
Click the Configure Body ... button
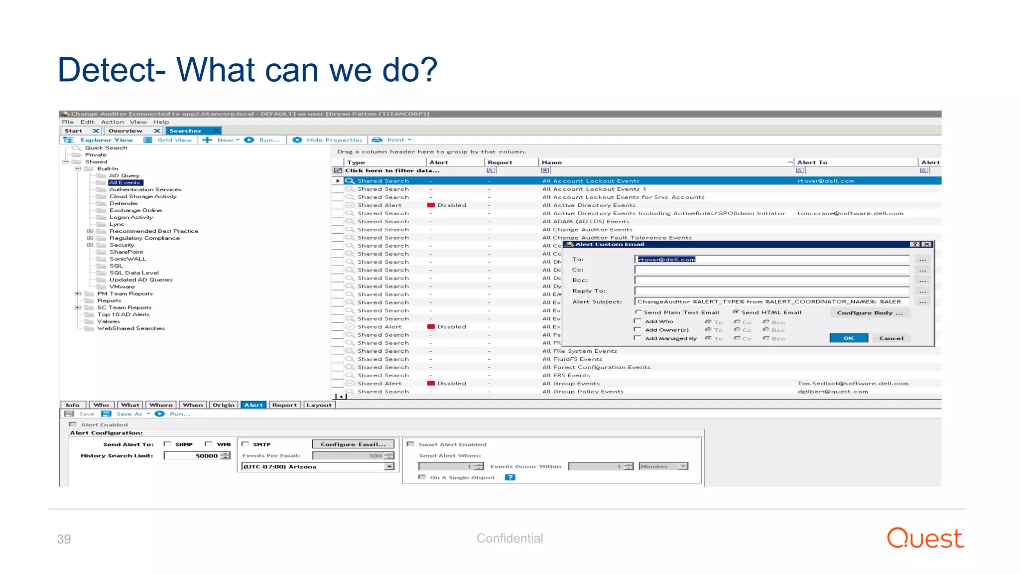coord(870,313)
